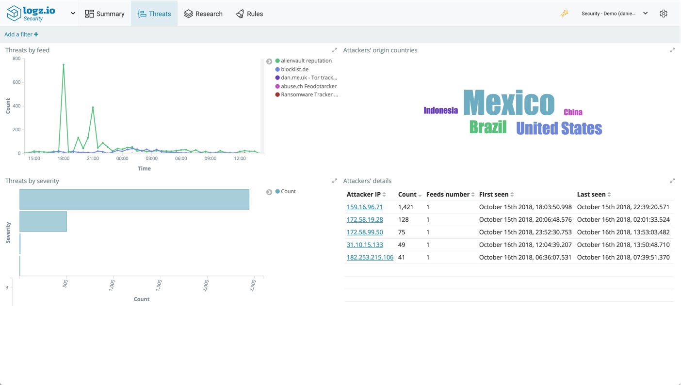The image size is (681, 385).
Task: Open the Rules tab
Action: (x=249, y=14)
